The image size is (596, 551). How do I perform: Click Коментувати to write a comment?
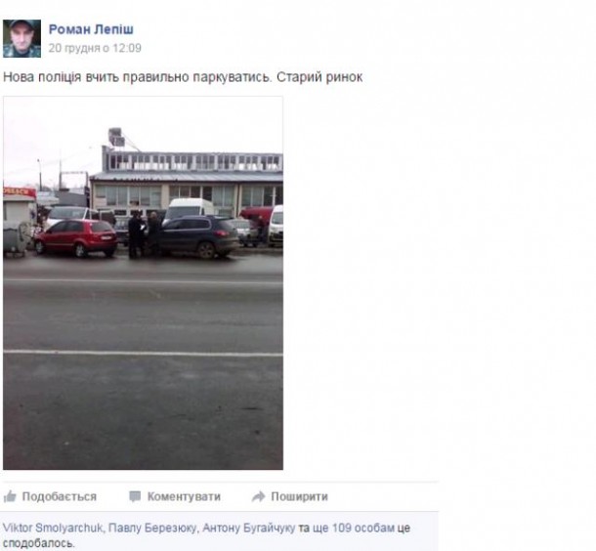(x=184, y=496)
